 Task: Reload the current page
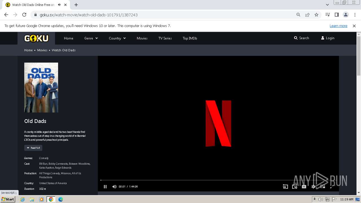24,15
